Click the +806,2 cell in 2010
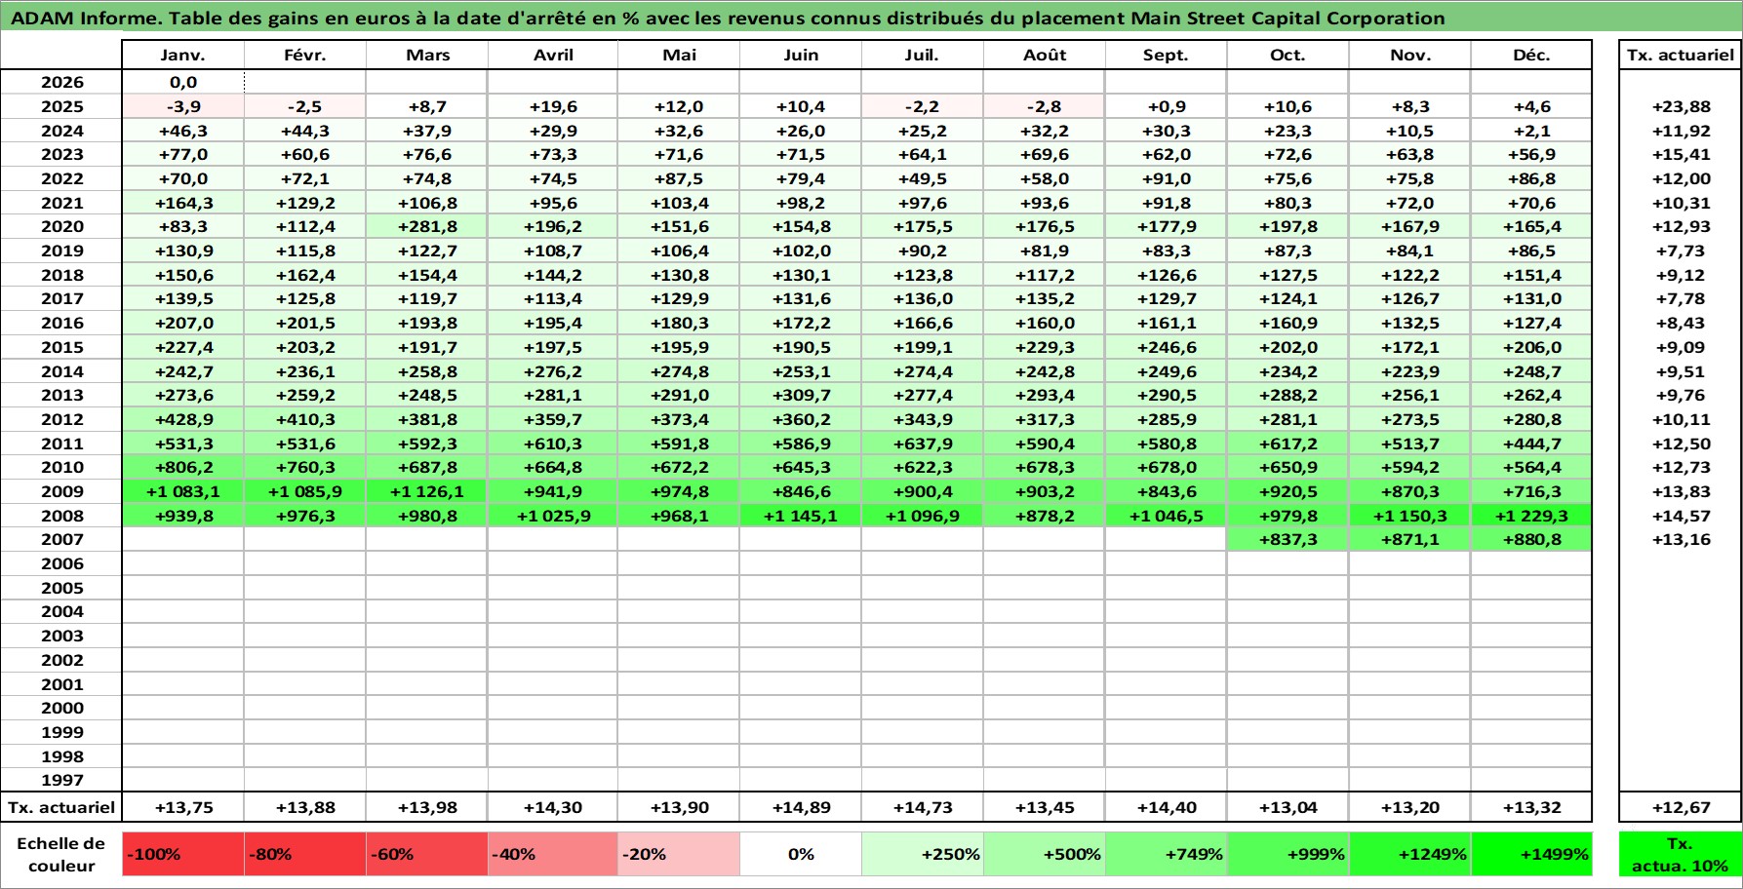1743x889 pixels. point(183,467)
